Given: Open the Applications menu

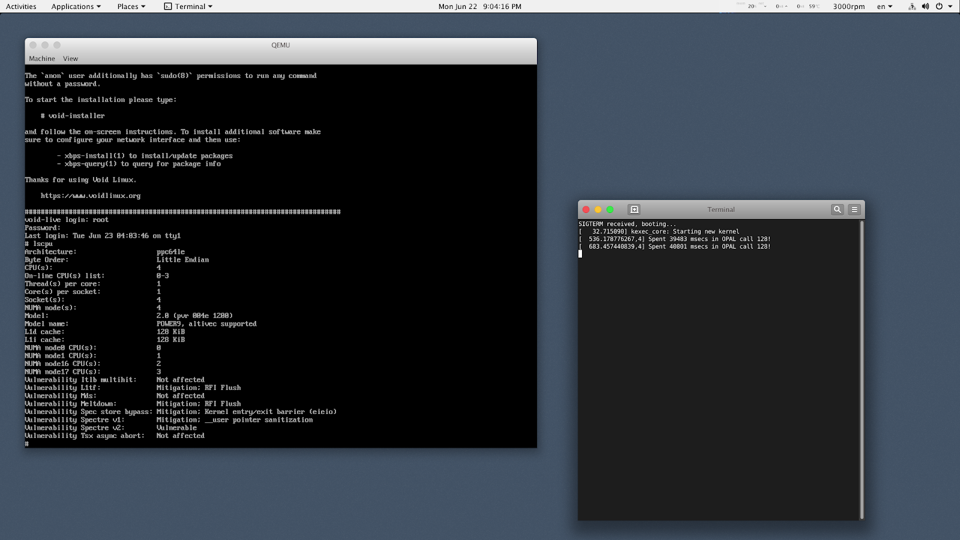Looking at the screenshot, I should [x=76, y=7].
